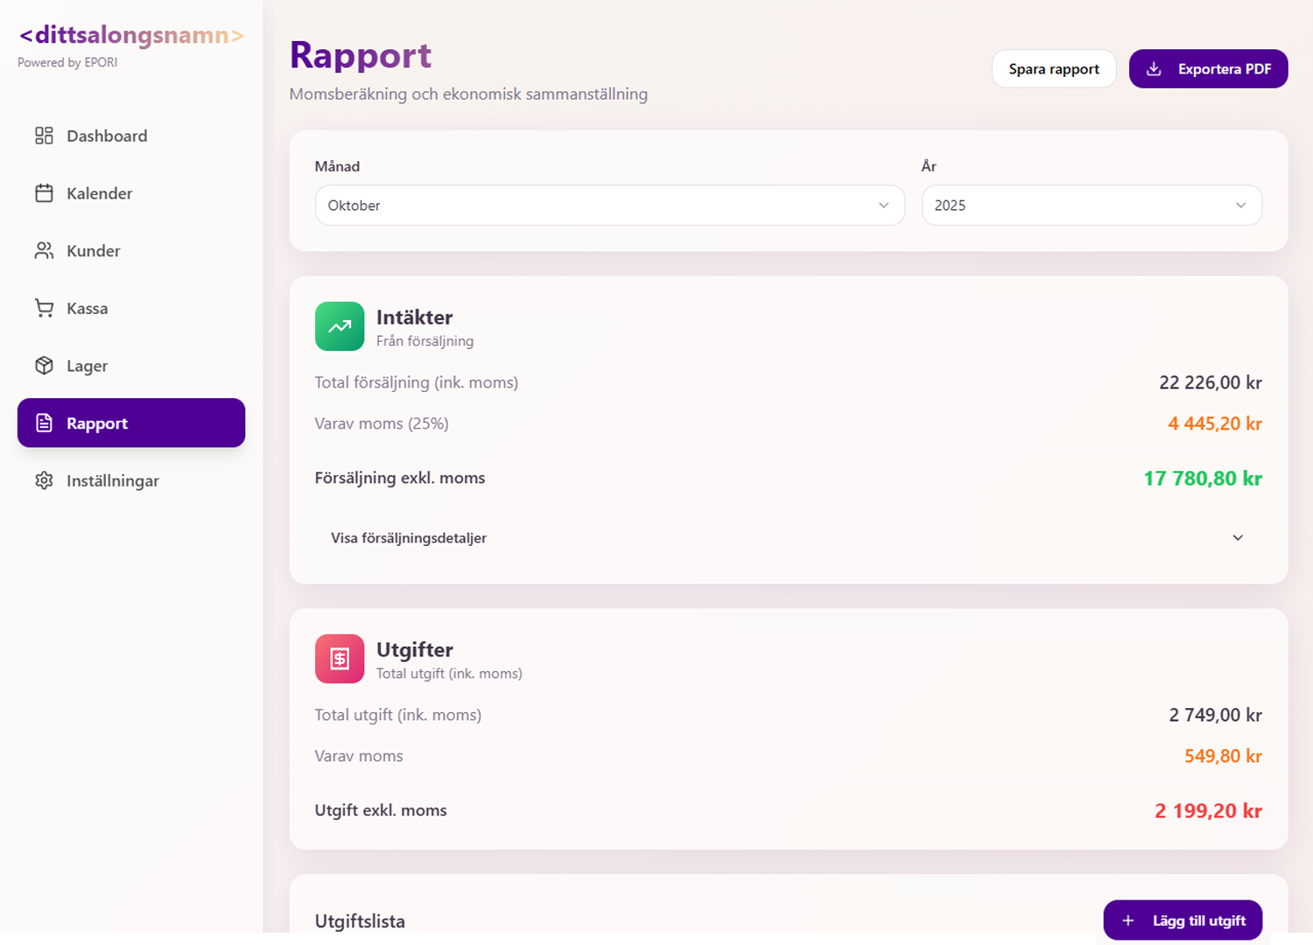Click the green Intäkter trend icon
The image size is (1313, 945).
340,326
